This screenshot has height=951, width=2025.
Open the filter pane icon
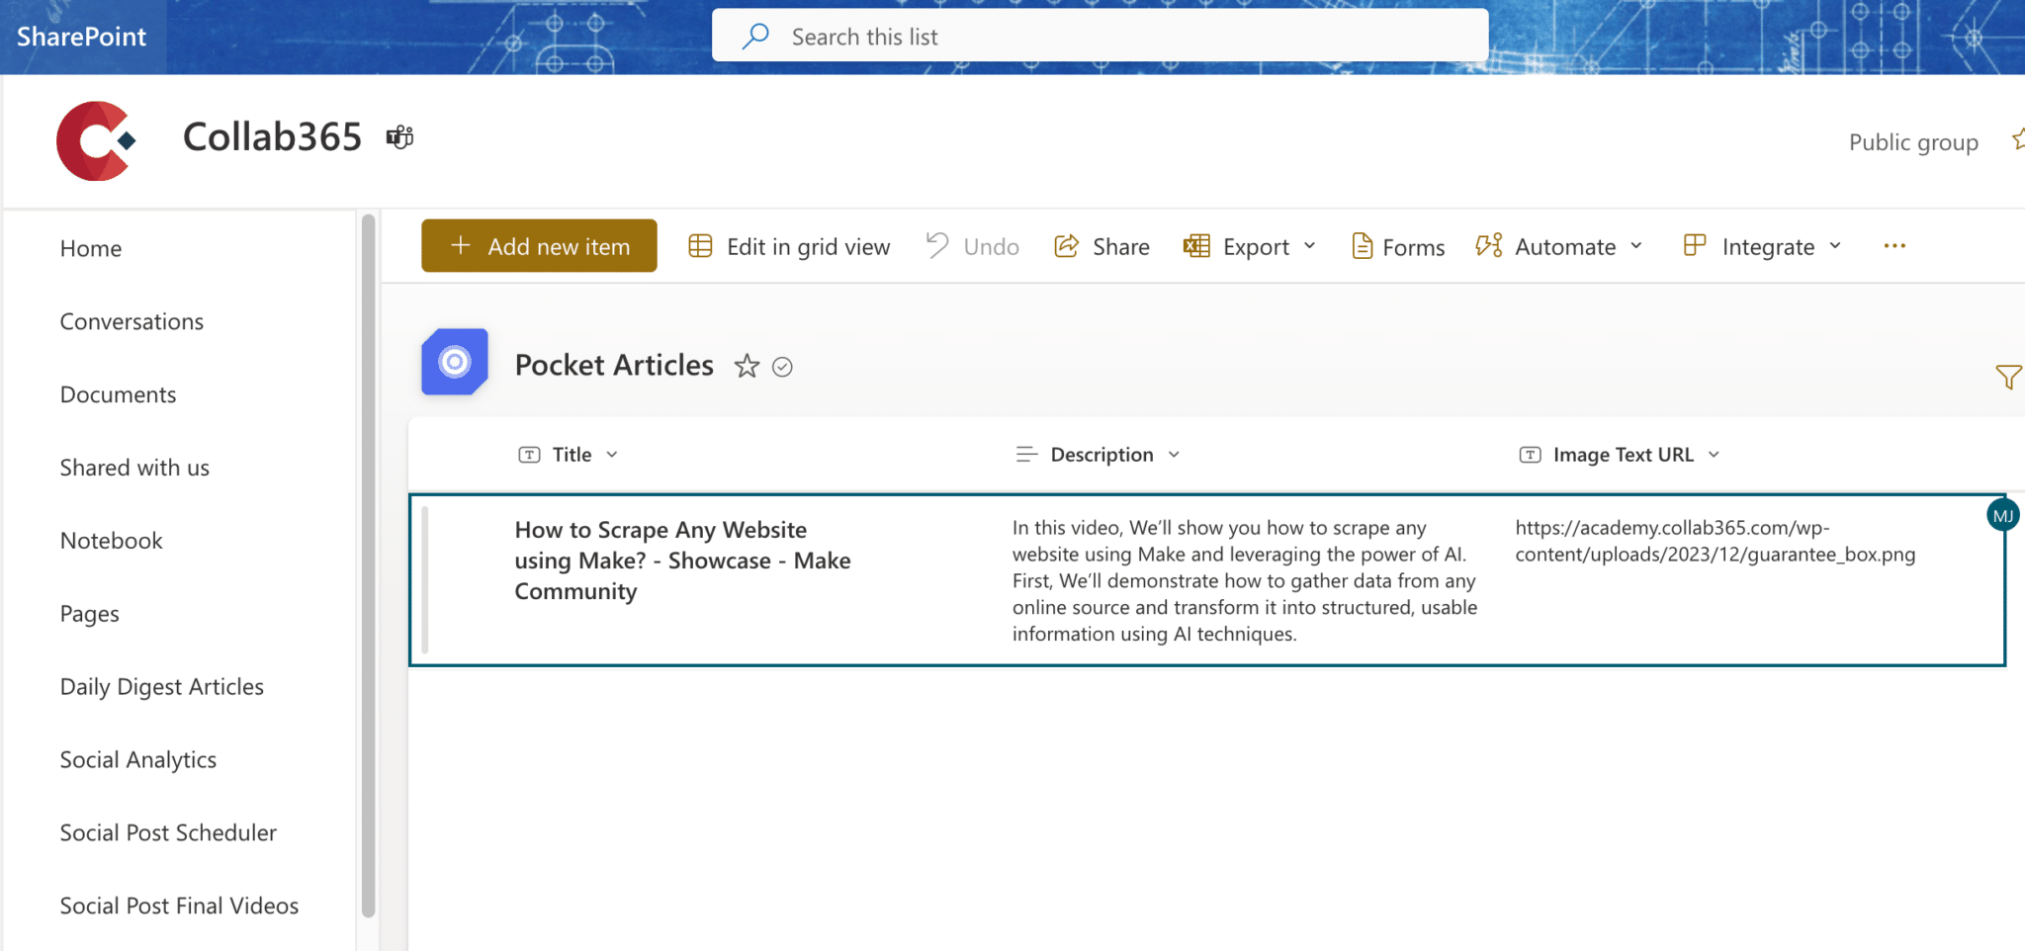pyautogui.click(x=2008, y=377)
